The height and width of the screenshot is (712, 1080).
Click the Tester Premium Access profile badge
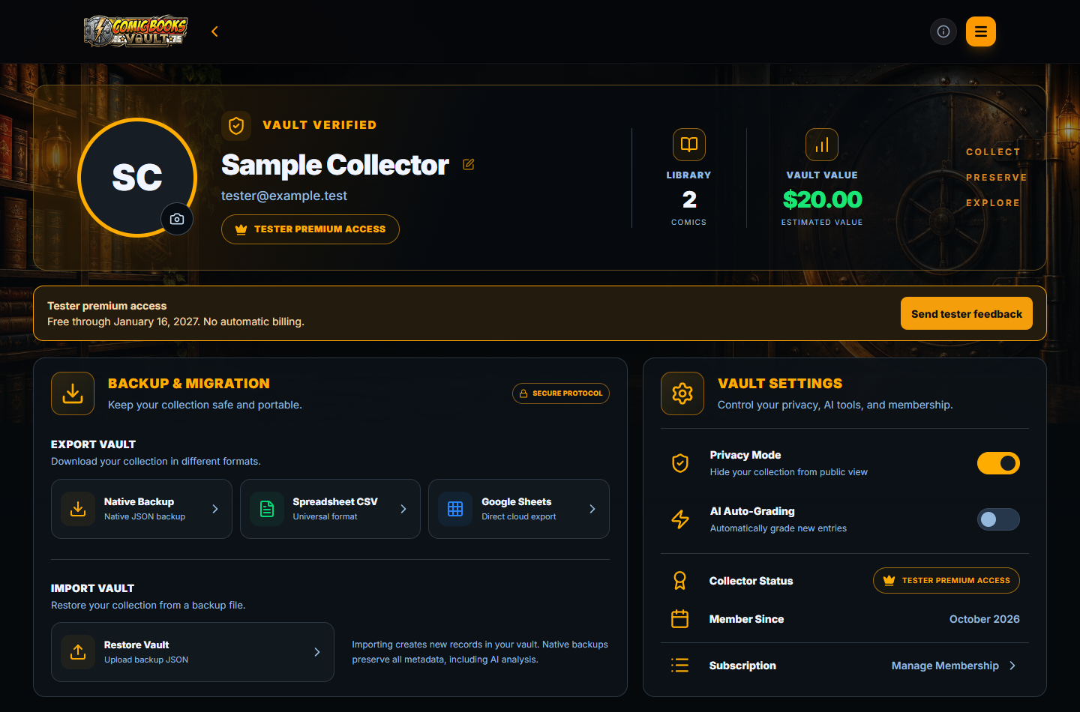(310, 229)
